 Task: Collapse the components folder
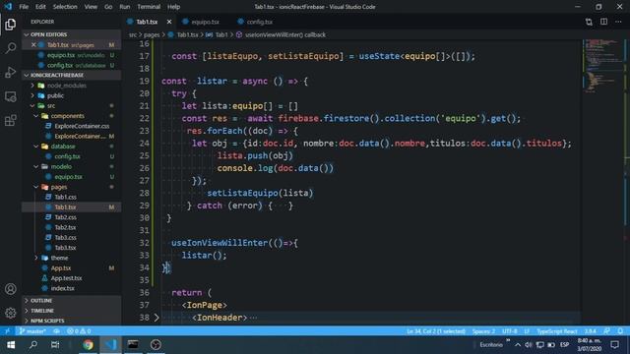click(x=36, y=116)
